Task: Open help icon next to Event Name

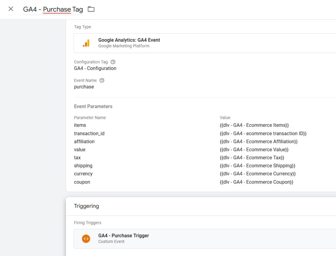Action: coord(102,80)
